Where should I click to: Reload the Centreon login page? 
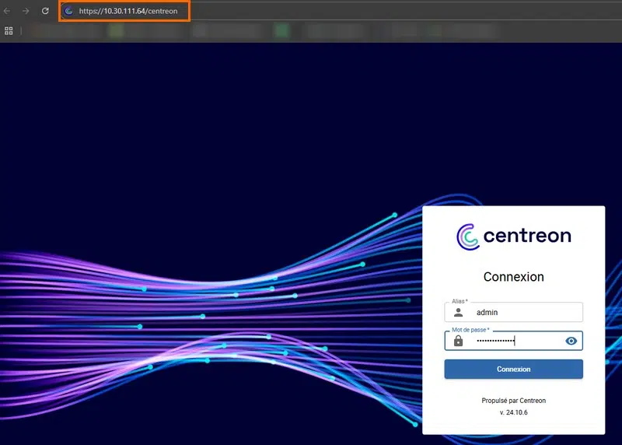(x=45, y=11)
